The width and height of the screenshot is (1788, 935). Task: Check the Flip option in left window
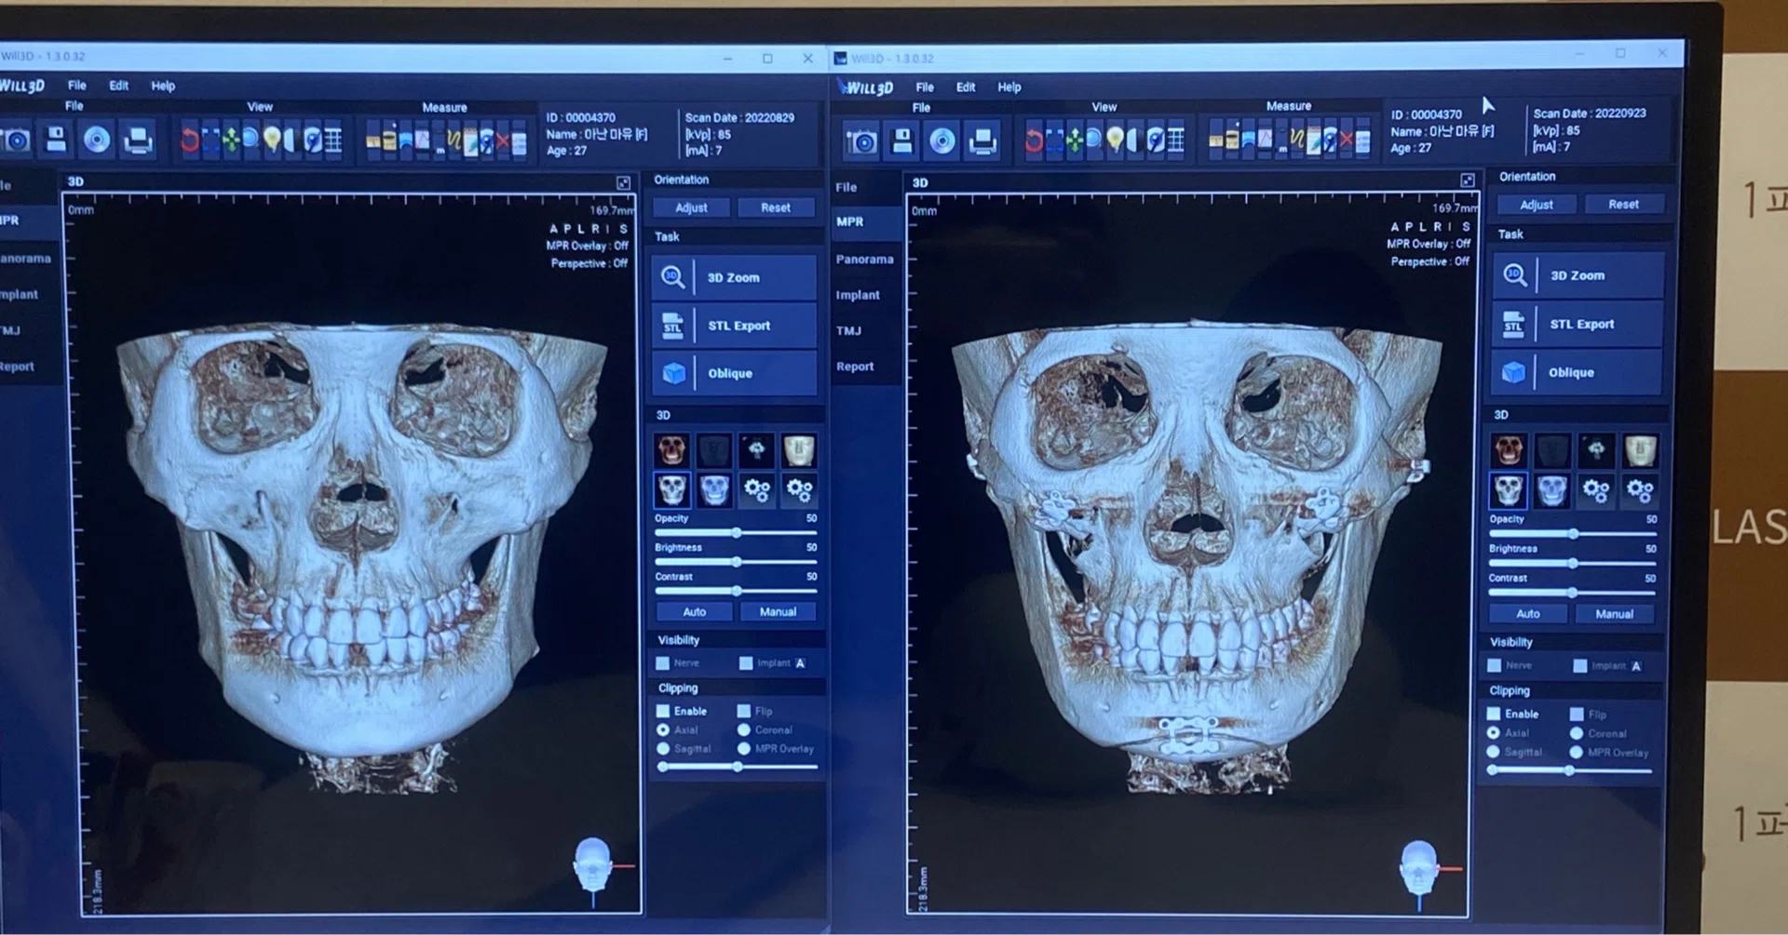[744, 711]
